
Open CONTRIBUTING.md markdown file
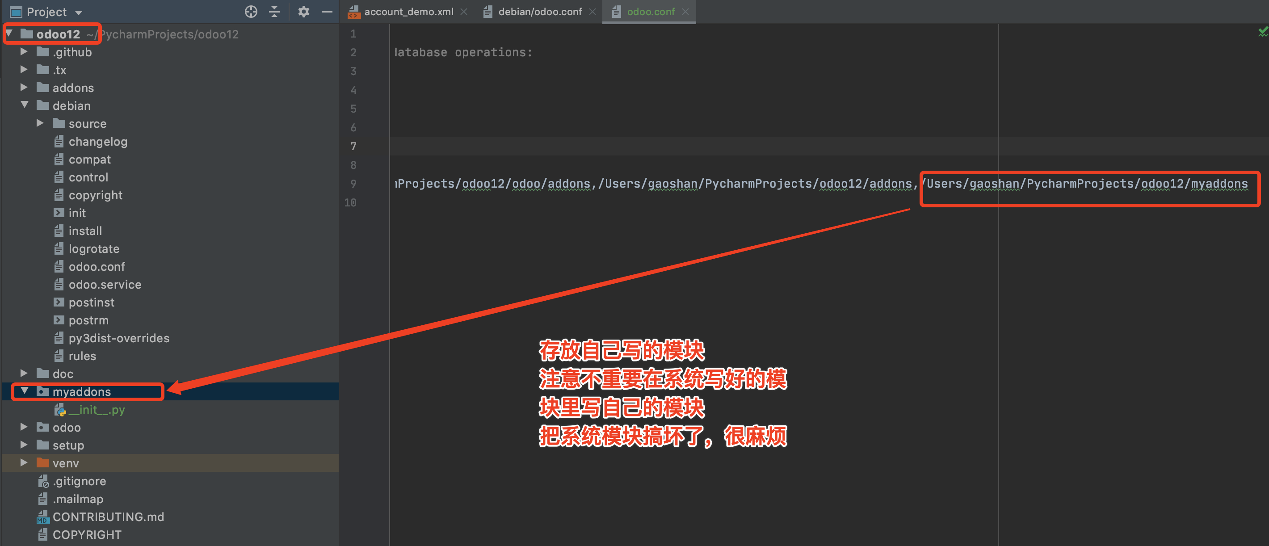coord(108,517)
